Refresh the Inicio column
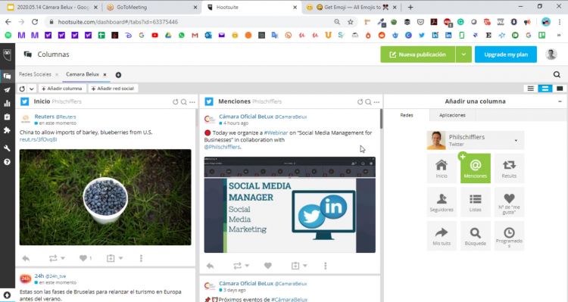Image resolution: width=568 pixels, height=302 pixels. tap(176, 102)
